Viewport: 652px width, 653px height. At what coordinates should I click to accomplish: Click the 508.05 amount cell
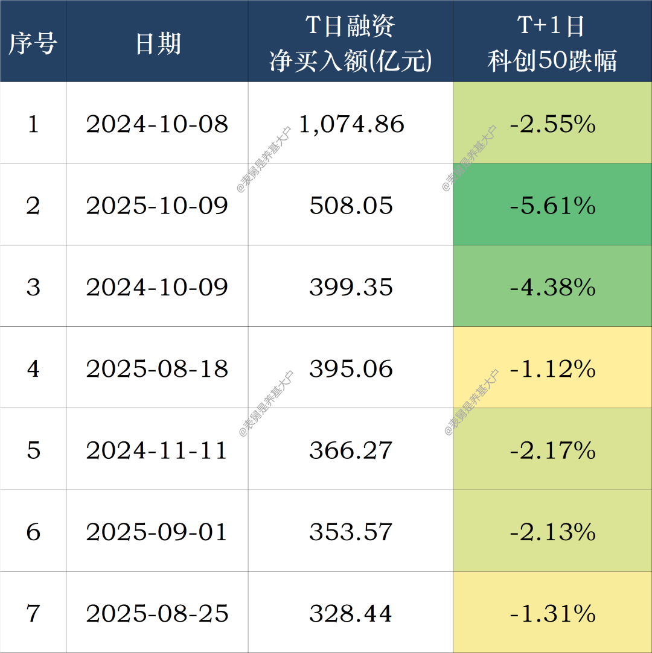(x=351, y=206)
